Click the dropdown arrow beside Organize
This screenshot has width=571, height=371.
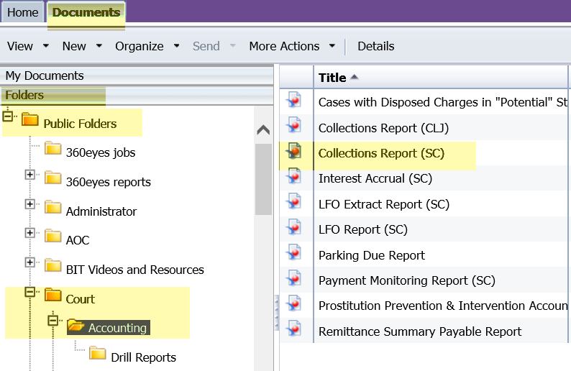(x=177, y=46)
